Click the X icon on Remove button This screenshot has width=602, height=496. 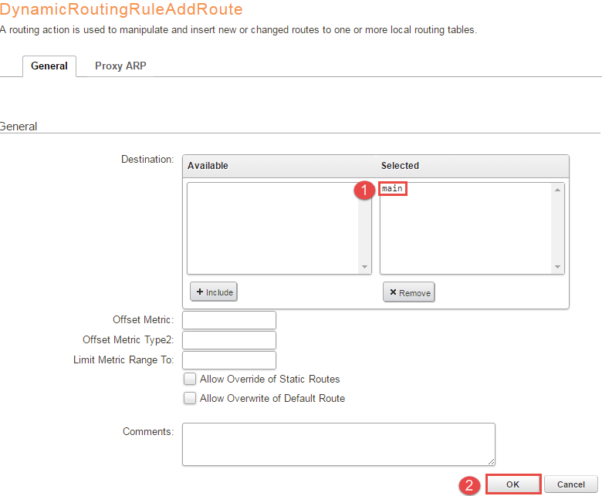click(x=393, y=293)
